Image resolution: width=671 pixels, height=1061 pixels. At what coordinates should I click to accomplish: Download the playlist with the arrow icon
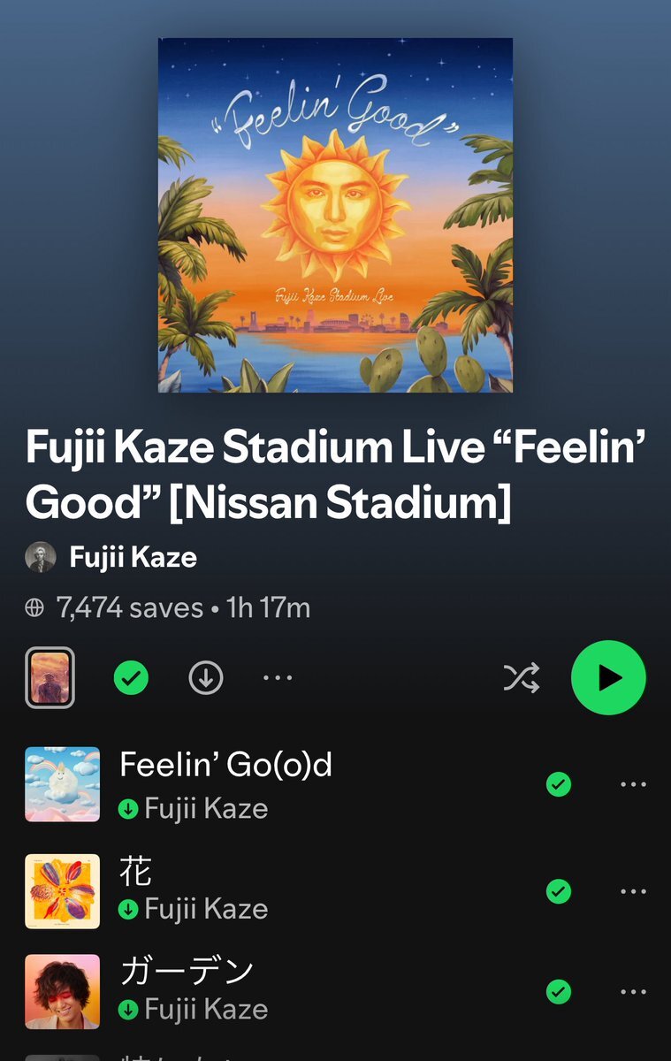(206, 678)
